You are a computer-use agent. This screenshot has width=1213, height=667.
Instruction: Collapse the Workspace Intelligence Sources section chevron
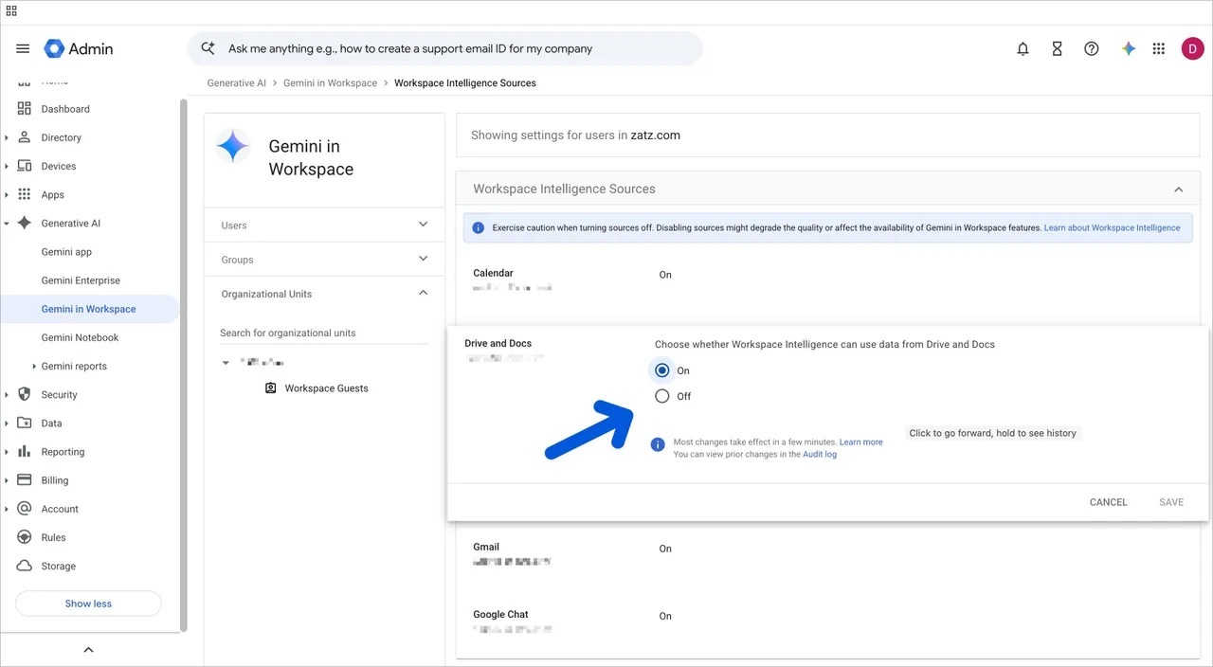[x=1178, y=189]
